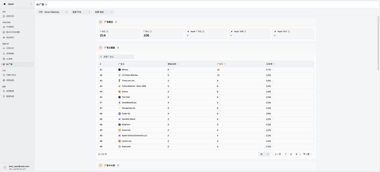Viewport: 380px width, 172px height.
Task: Go to the next page with 下一页
Action: (x=307, y=154)
